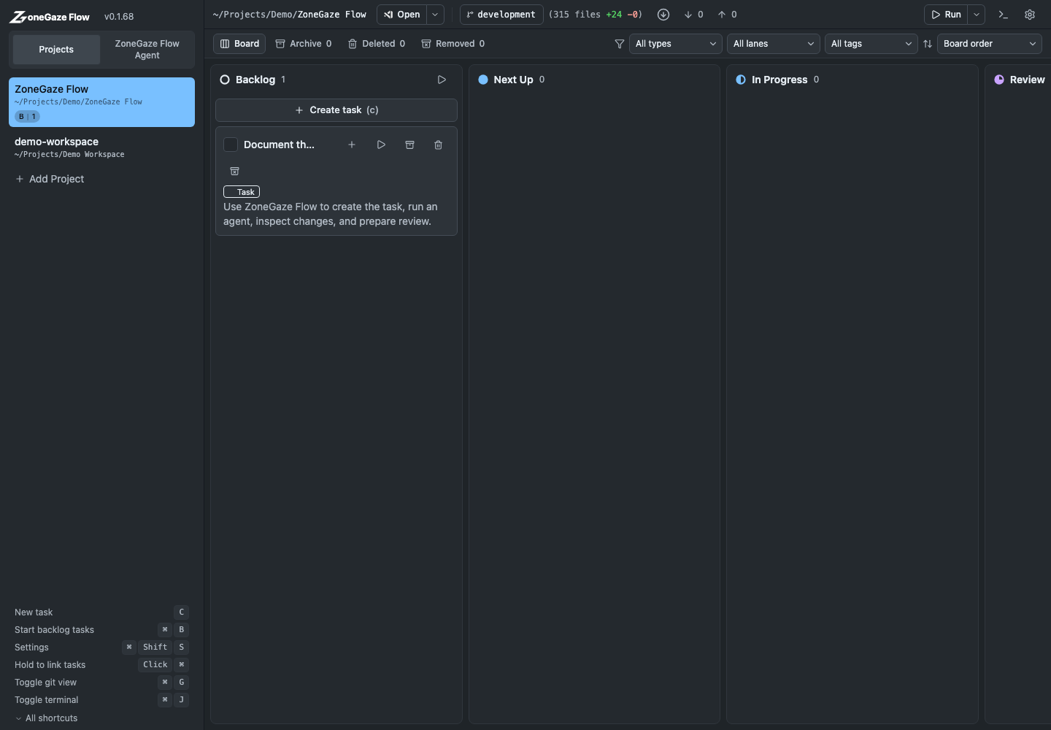Expand the Open button dropdown arrow
This screenshot has height=730, width=1051.
[435, 15]
